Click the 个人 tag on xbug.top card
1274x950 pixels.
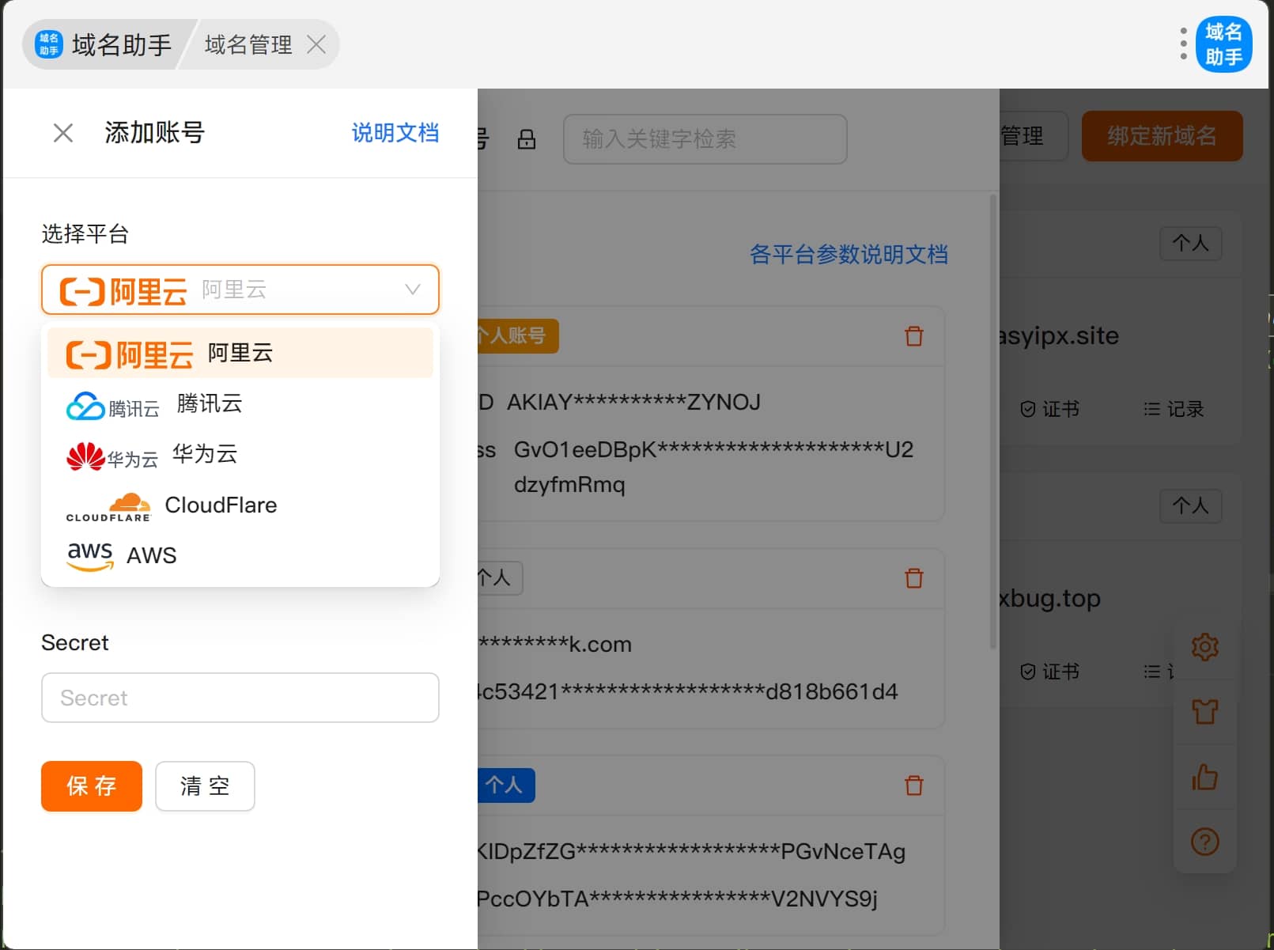(x=1191, y=505)
